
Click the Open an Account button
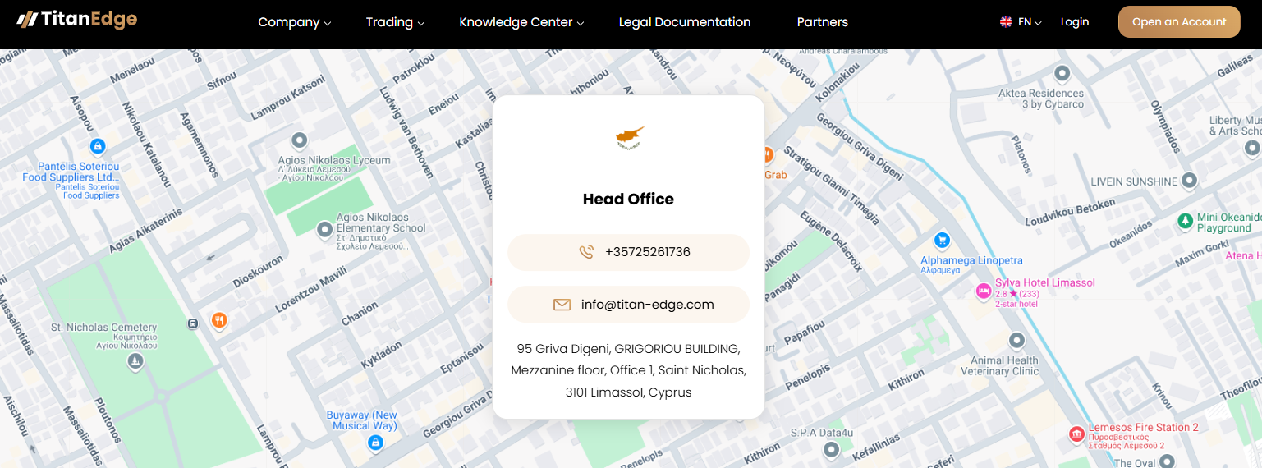pyautogui.click(x=1179, y=22)
